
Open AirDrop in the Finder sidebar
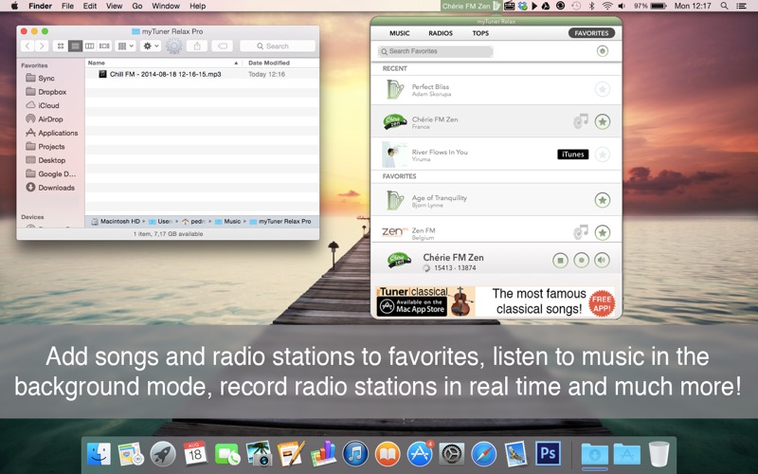point(45,119)
